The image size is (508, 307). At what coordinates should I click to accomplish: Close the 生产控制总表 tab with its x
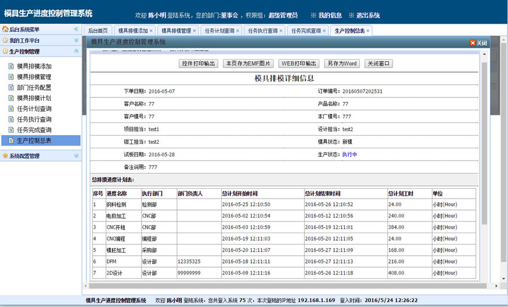(368, 31)
